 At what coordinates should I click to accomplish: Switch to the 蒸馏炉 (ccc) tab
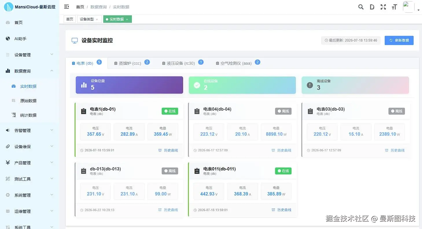point(132,63)
